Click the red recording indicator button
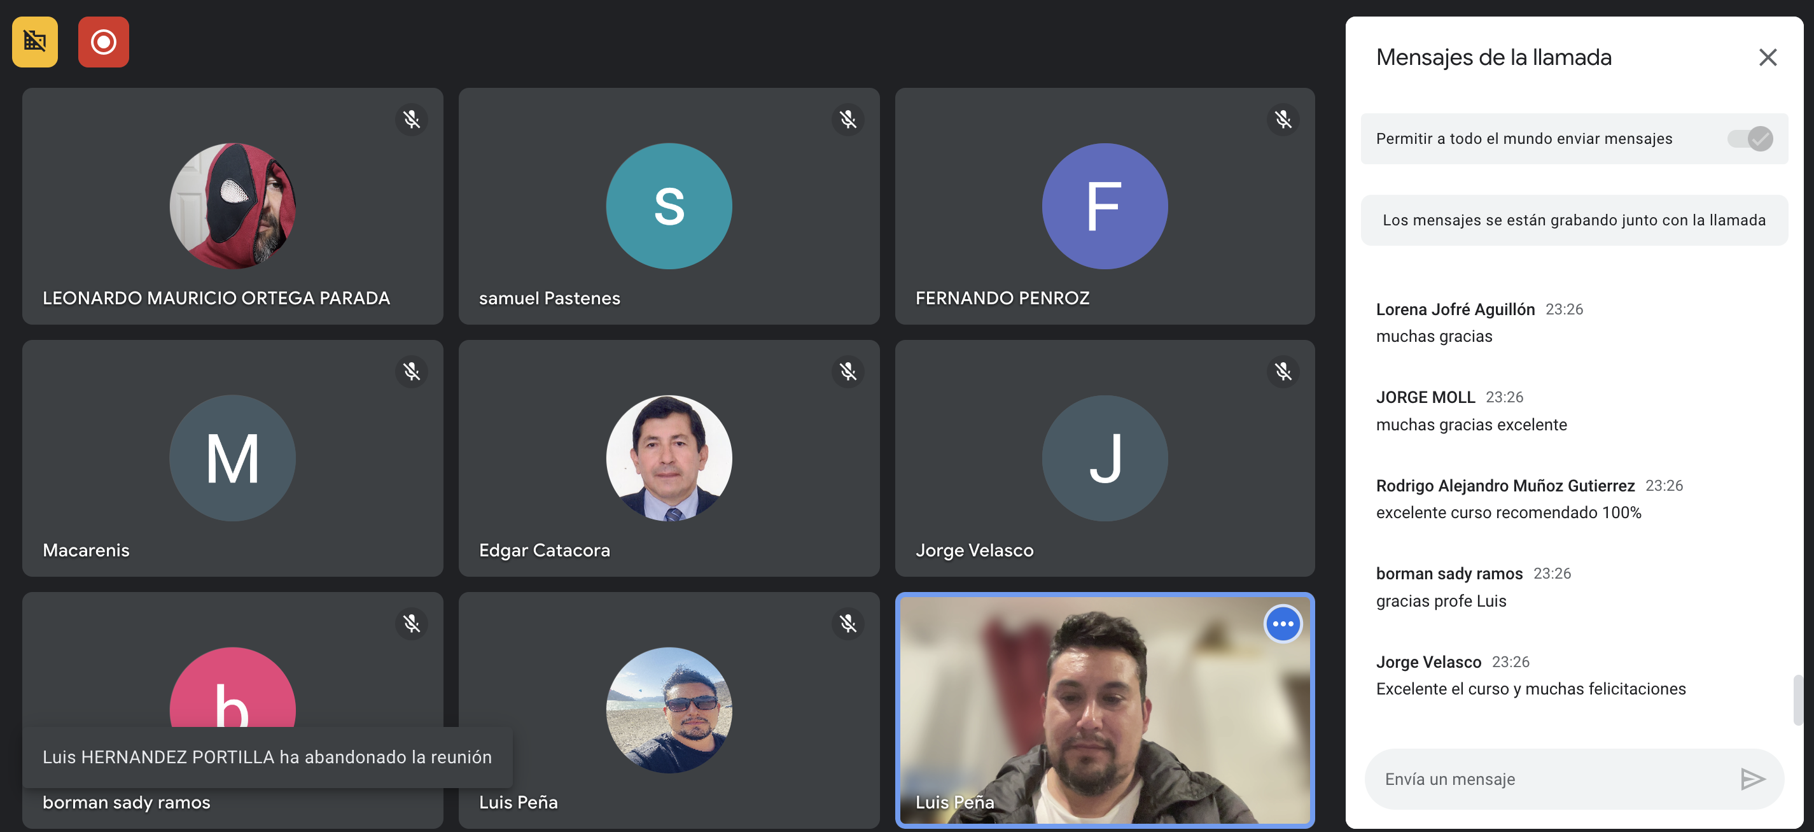 tap(104, 41)
